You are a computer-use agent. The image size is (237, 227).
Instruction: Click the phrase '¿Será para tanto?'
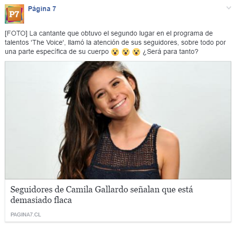coord(171,51)
